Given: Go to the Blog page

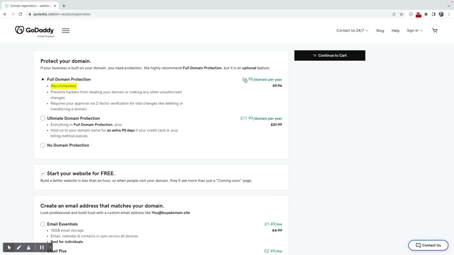Looking at the screenshot, I should (380, 31).
